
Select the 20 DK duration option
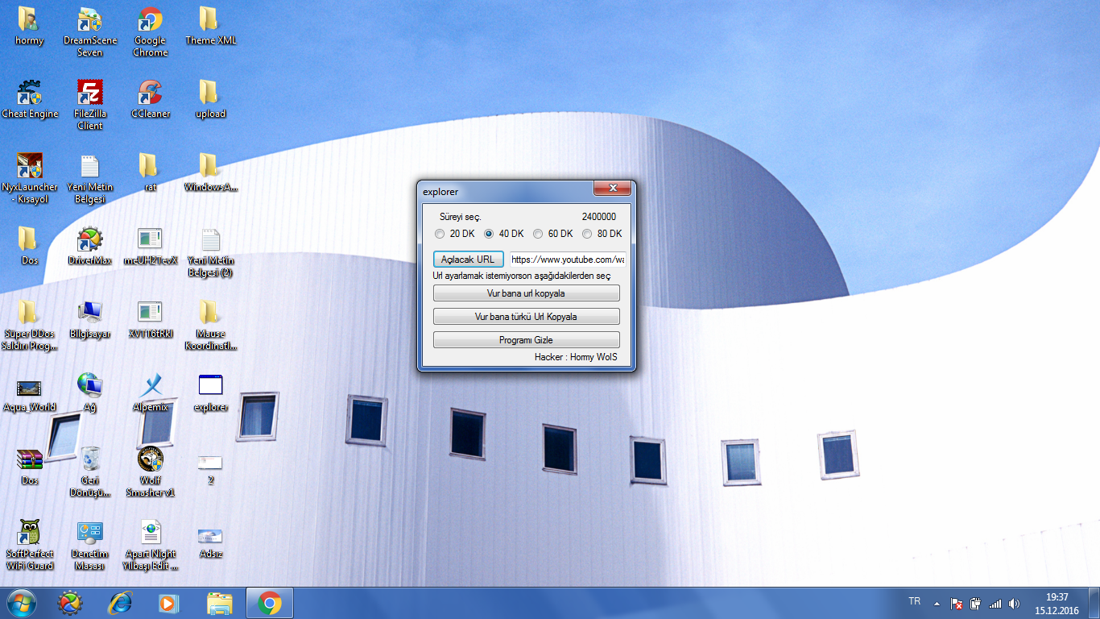click(x=455, y=234)
